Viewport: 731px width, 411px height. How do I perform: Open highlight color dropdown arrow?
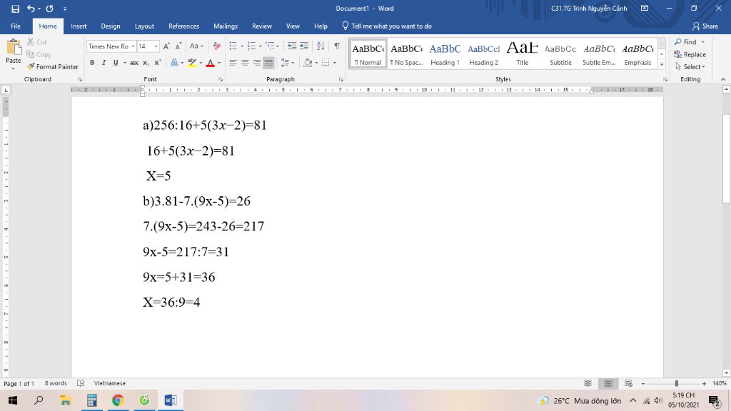point(201,63)
